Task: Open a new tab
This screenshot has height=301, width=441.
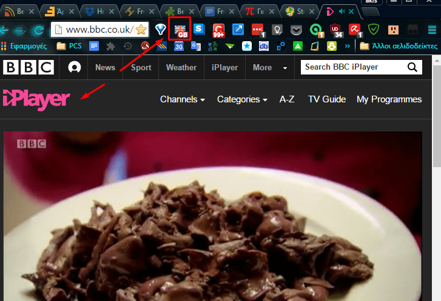Action: coord(371,12)
